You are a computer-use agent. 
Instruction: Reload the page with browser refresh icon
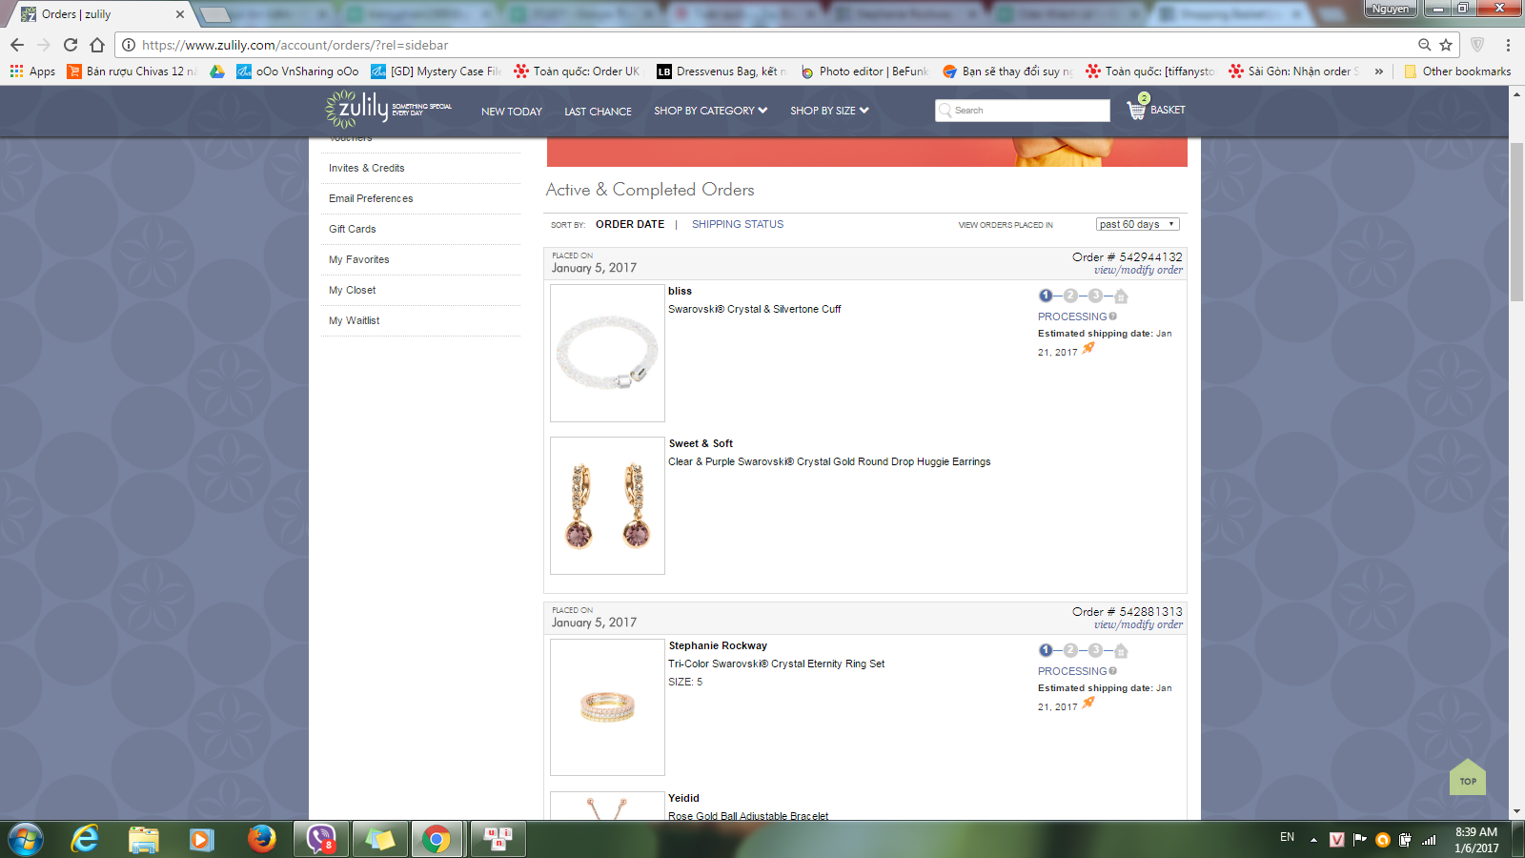pos(71,45)
